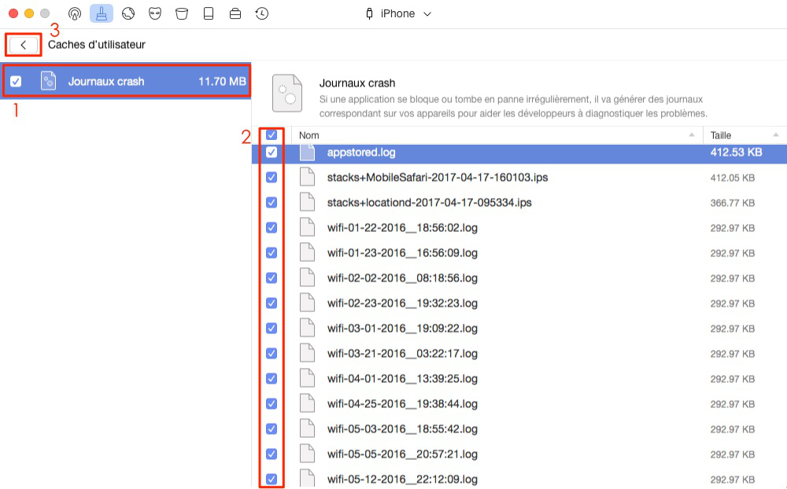Screen dimensions: 787x489
Task: Click the large Journaux crash header icon
Action: tap(287, 94)
